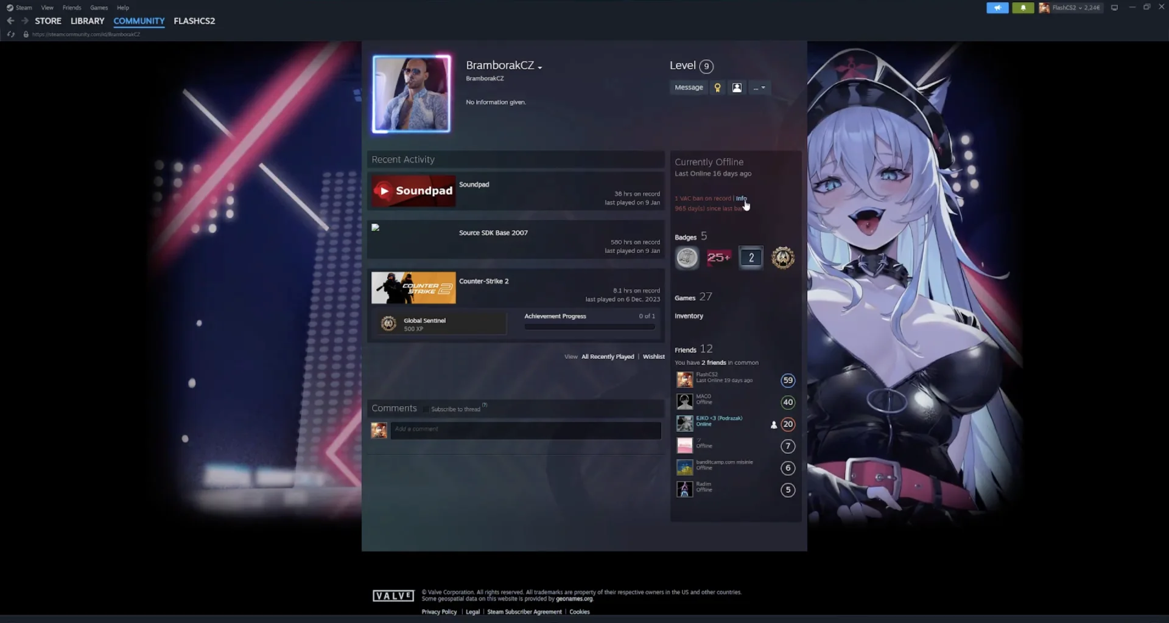Open the 2 years of service badge
Screen dimensions: 1169x623
751,258
